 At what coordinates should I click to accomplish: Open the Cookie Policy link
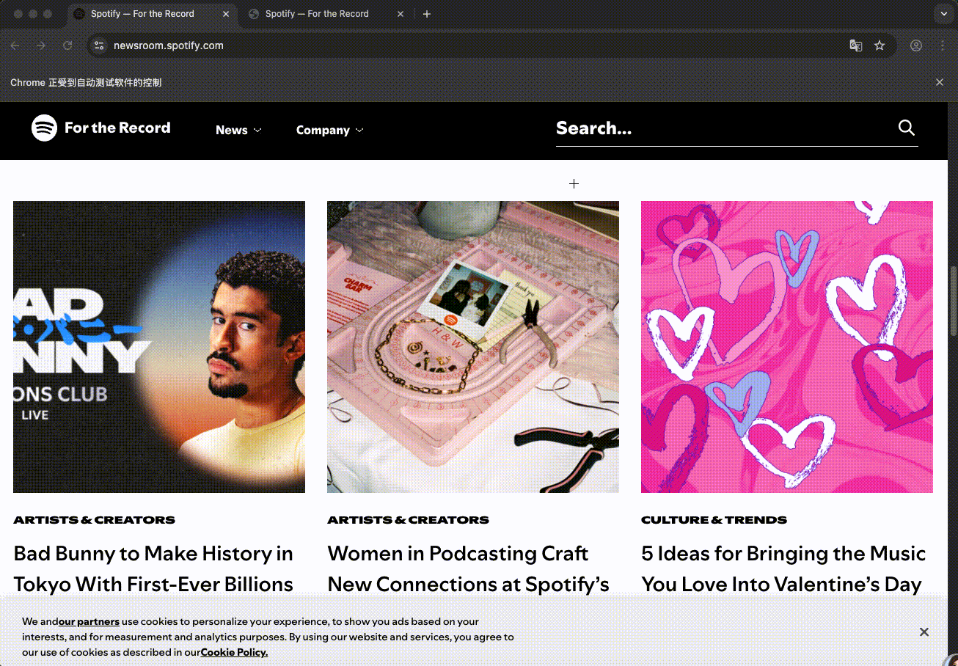(x=234, y=652)
